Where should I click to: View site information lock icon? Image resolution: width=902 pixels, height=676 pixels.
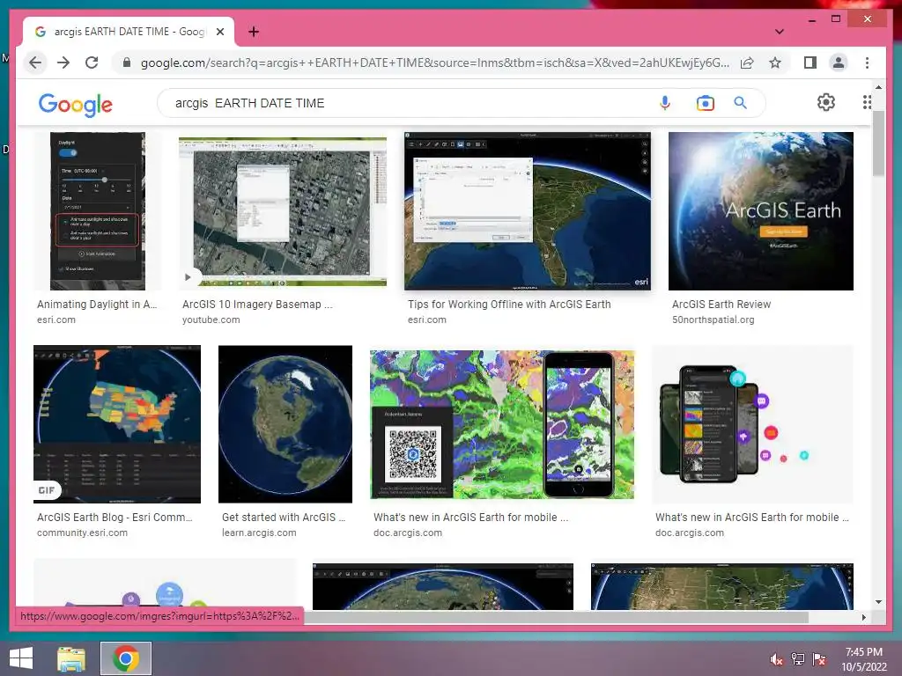127,62
